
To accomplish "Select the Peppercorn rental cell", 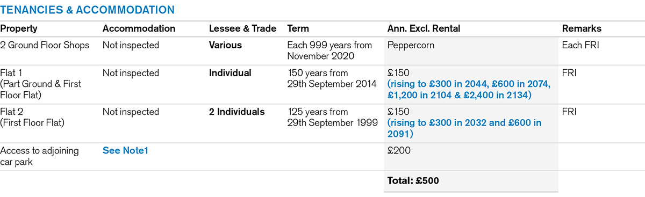I will 411,46.
